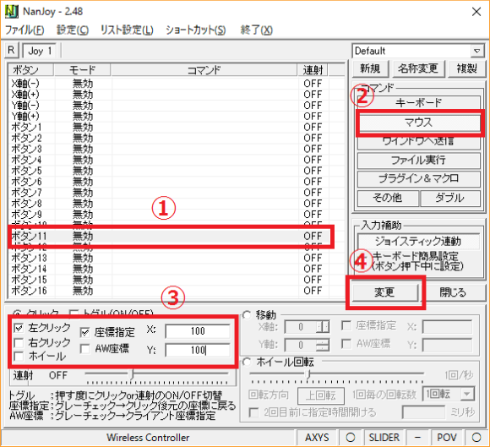490x447 pixels.
Task: Click the AXYS status bar entry
Action: tap(317, 438)
